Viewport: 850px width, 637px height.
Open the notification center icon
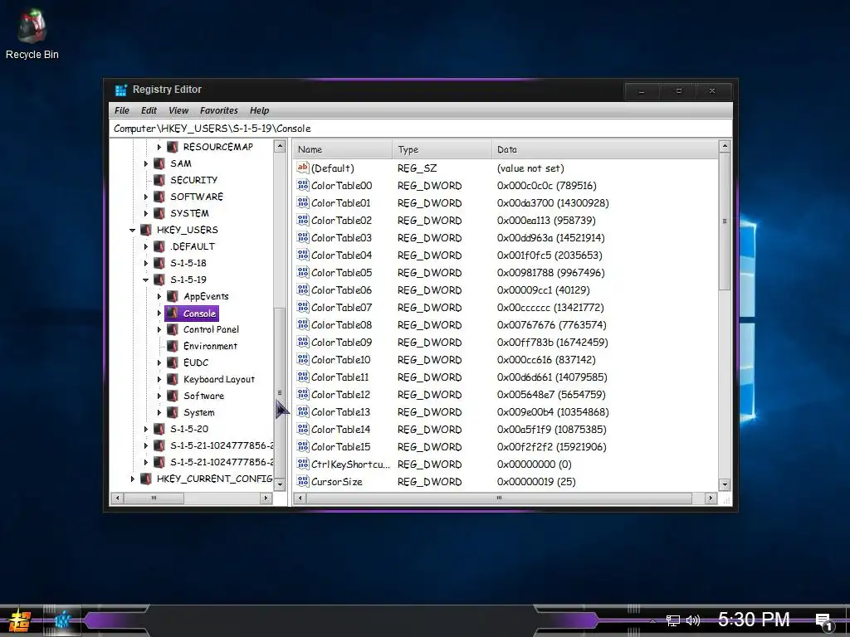tap(824, 621)
